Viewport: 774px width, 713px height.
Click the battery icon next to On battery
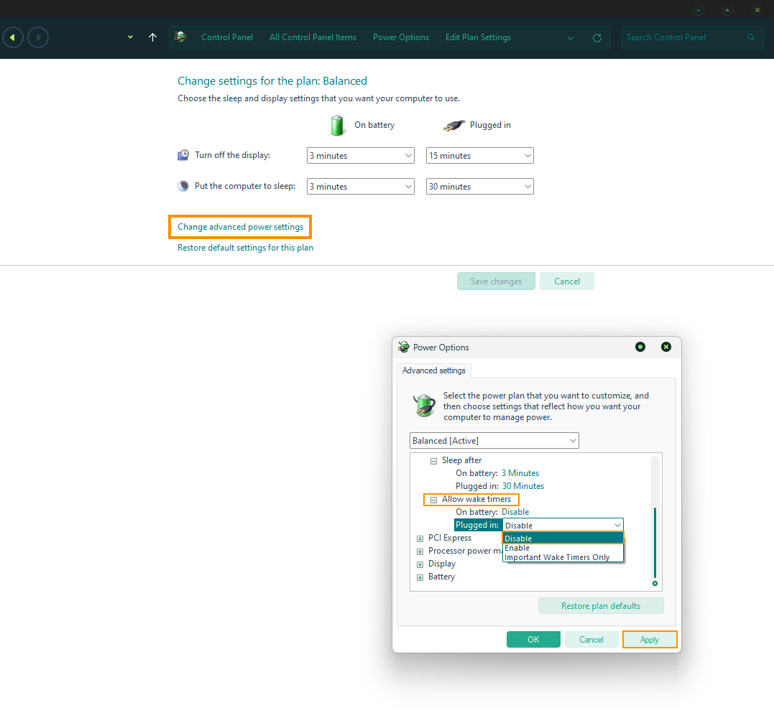click(337, 125)
